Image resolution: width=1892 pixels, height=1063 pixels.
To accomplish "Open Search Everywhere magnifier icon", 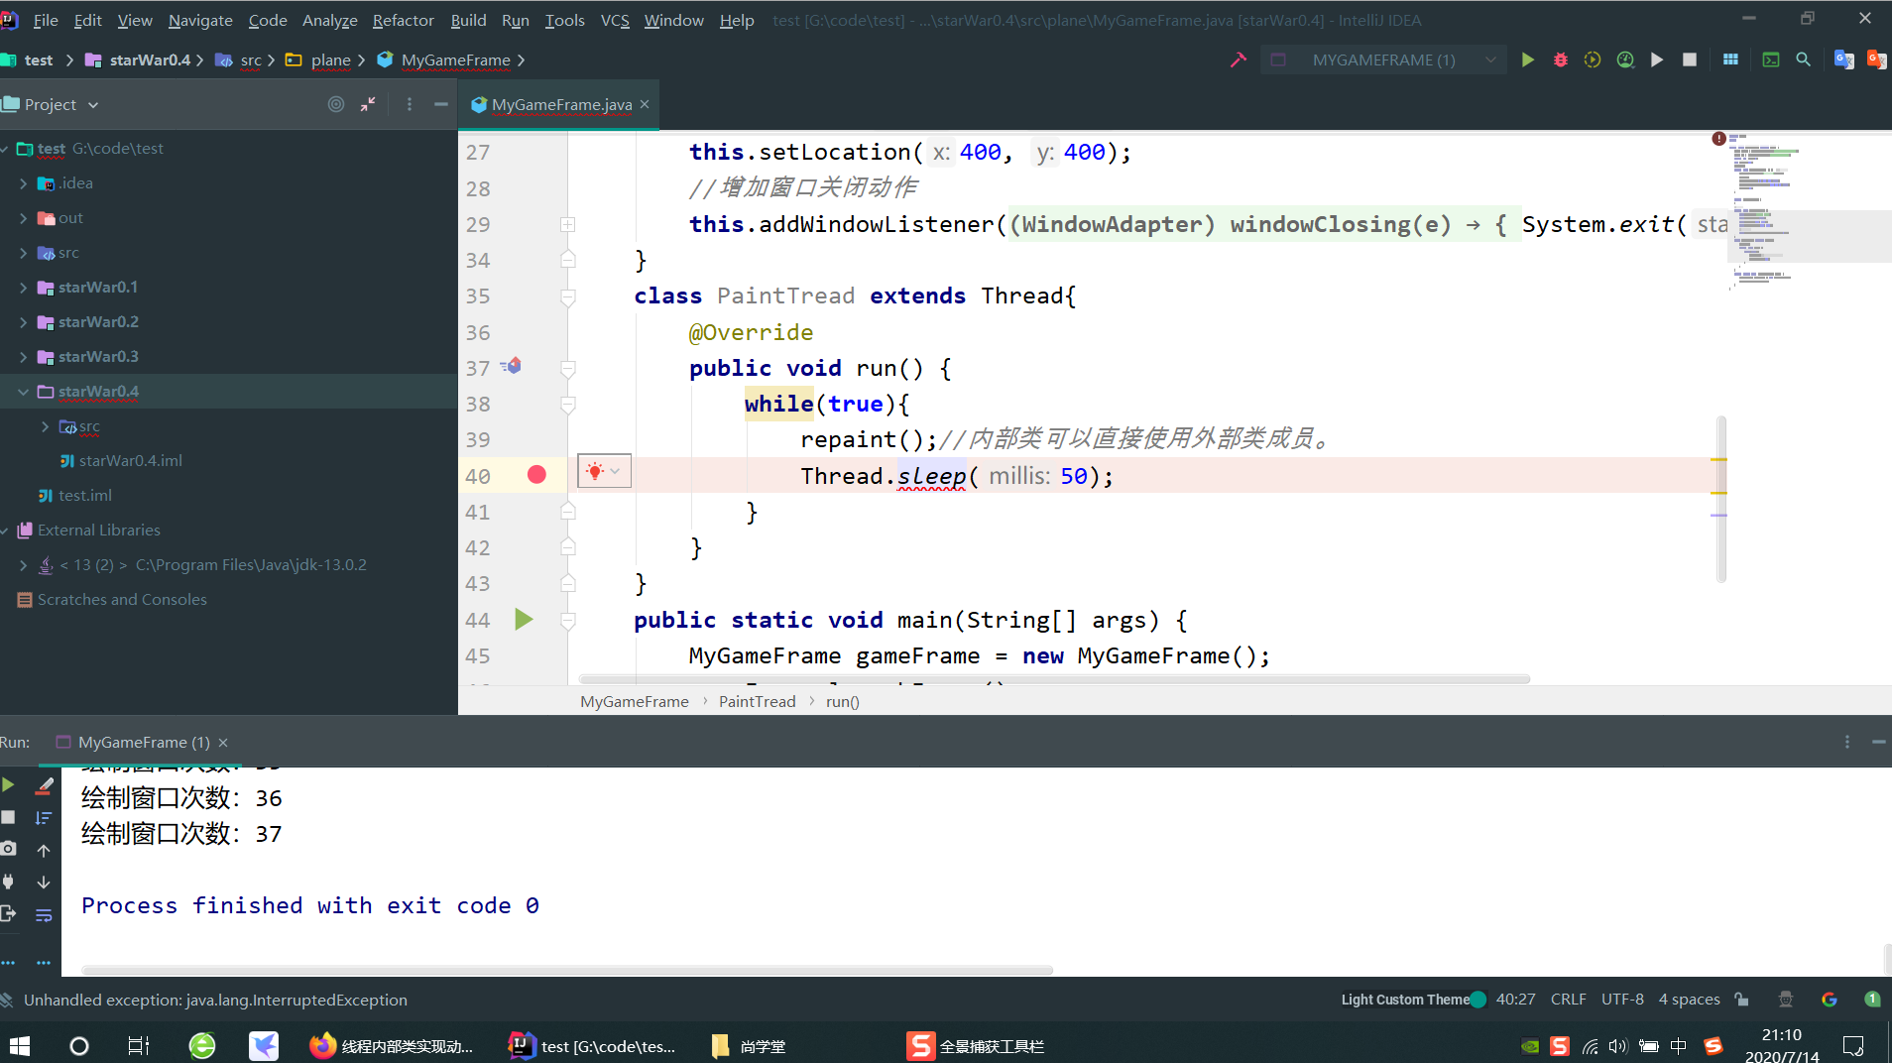I will (1804, 59).
